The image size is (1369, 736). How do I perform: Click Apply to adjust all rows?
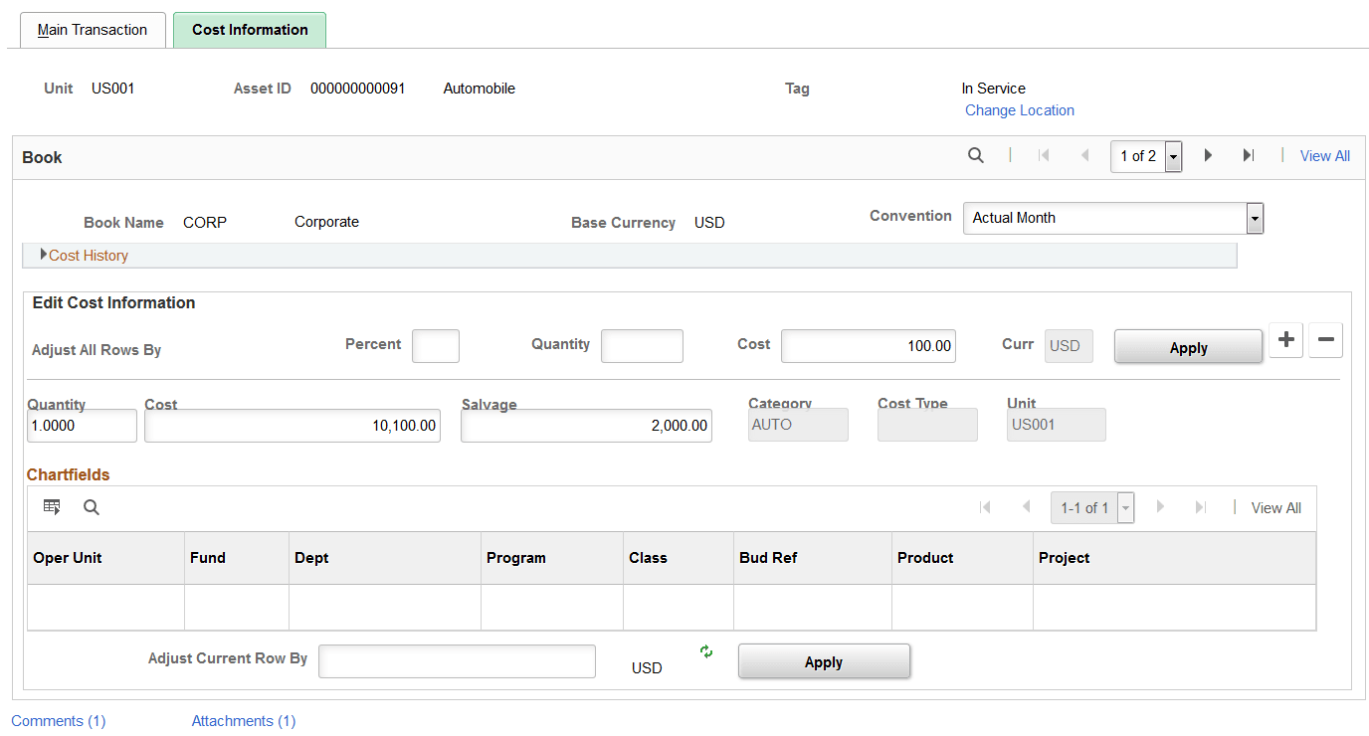1188,346
